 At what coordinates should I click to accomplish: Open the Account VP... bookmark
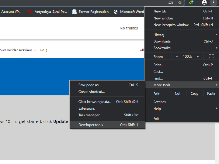pyautogui.click(x=11, y=12)
